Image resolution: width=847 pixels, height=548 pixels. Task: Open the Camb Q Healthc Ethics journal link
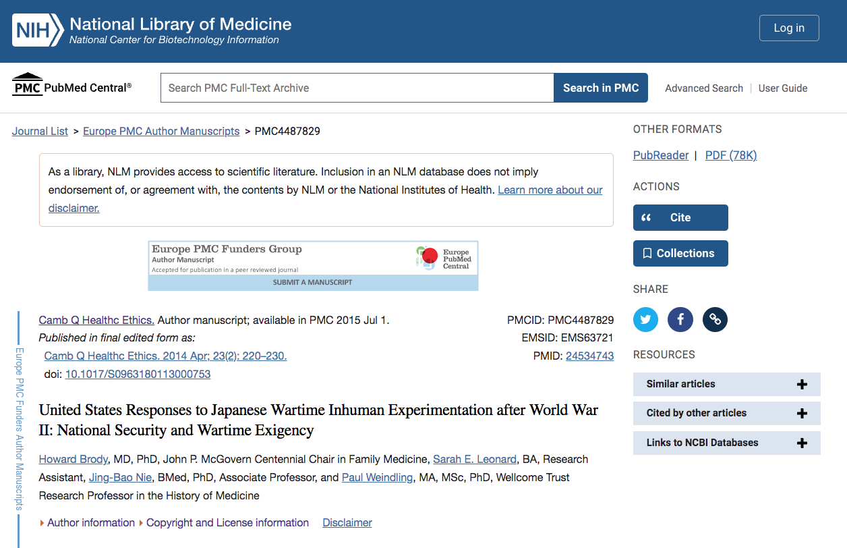[96, 320]
